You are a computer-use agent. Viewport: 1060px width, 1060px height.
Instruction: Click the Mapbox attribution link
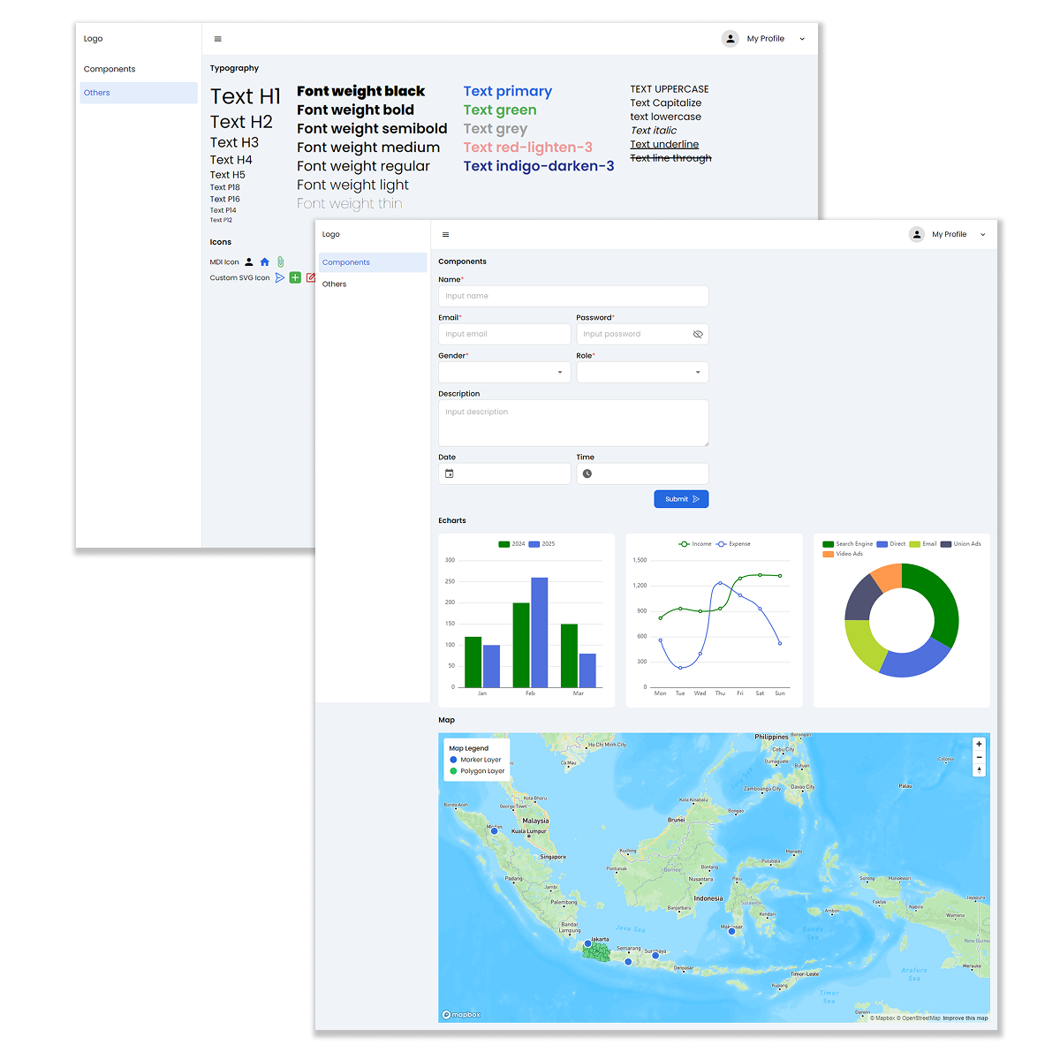(882, 1018)
